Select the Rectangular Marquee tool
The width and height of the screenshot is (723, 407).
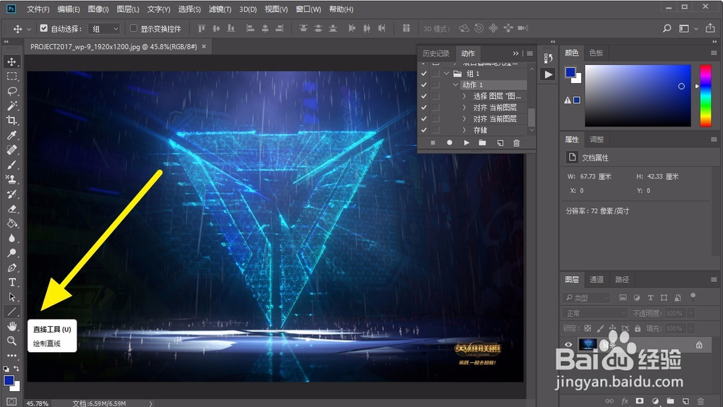tap(12, 76)
